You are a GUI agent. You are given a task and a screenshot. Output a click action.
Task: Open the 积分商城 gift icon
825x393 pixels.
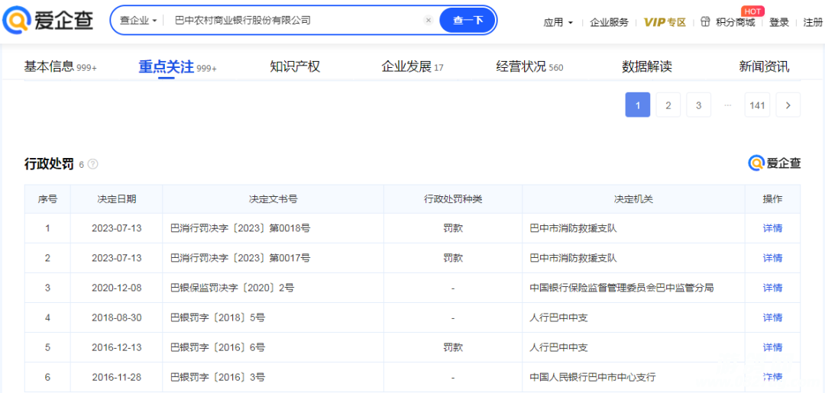(x=705, y=22)
